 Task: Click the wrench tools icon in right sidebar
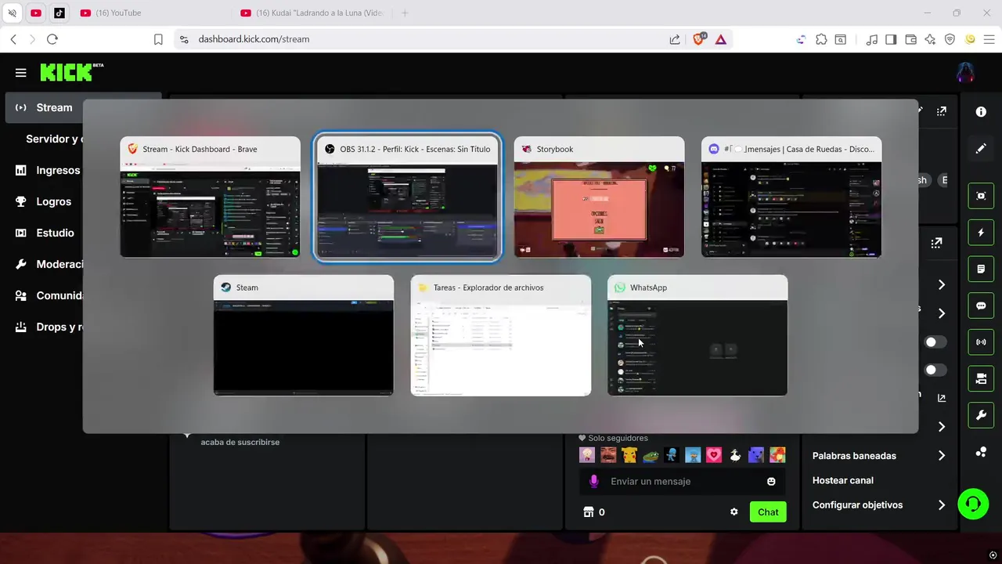coord(981,415)
